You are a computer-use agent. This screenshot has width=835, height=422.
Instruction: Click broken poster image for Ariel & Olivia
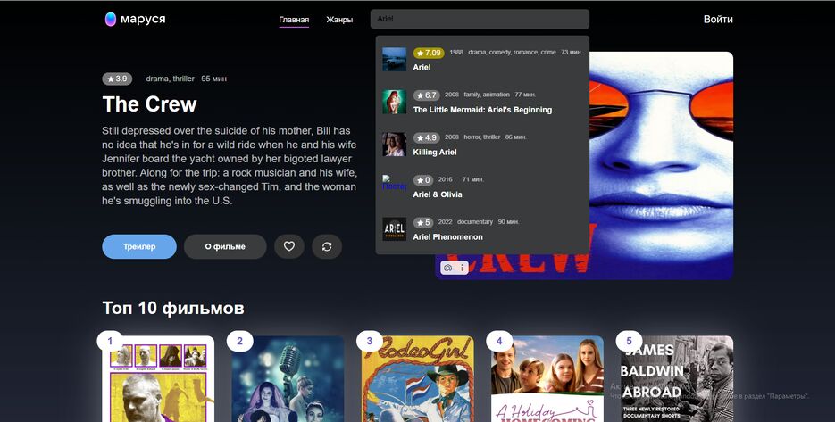(394, 183)
